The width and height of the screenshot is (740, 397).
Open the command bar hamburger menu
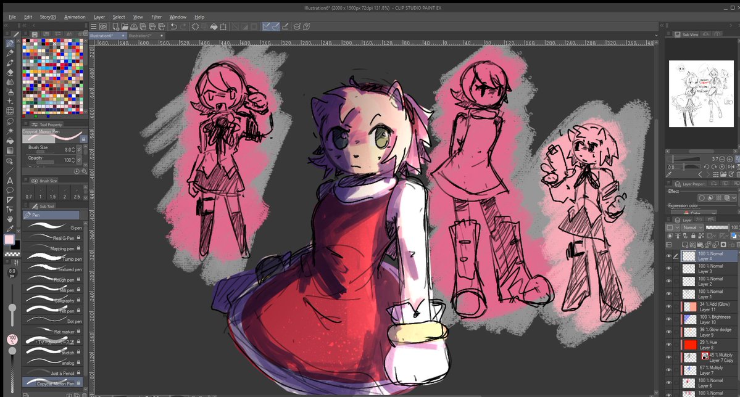[93, 27]
